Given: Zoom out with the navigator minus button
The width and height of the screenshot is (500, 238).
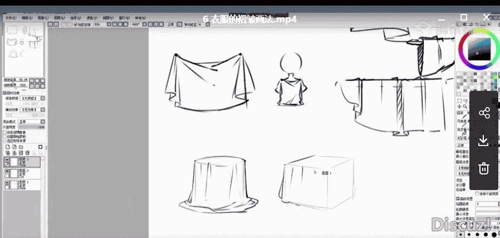Looking at the screenshot, I should tap(32, 81).
